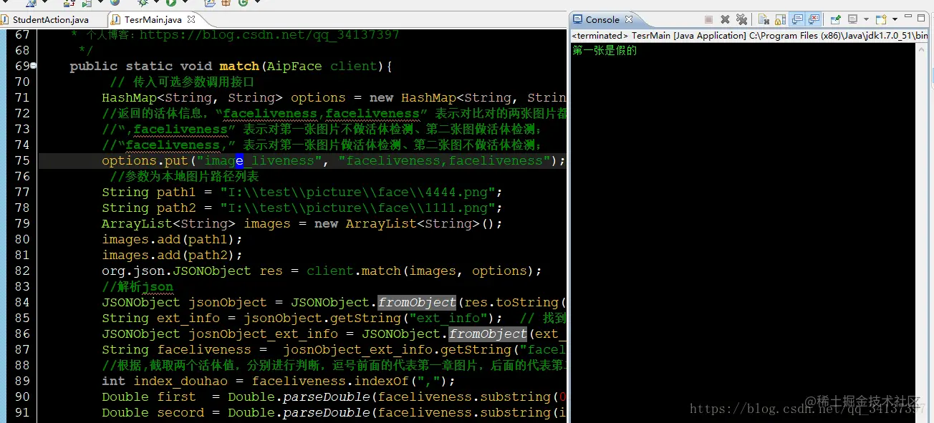Click line number 90 in the gutter
Screen dimensions: 934x423
(22, 397)
